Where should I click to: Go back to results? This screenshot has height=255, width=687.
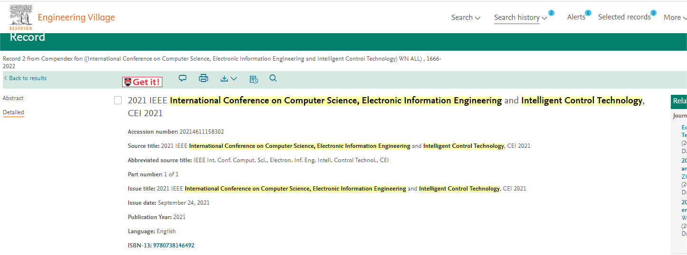click(x=25, y=78)
